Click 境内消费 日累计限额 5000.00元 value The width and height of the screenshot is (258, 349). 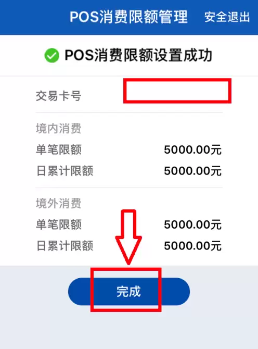[192, 171]
